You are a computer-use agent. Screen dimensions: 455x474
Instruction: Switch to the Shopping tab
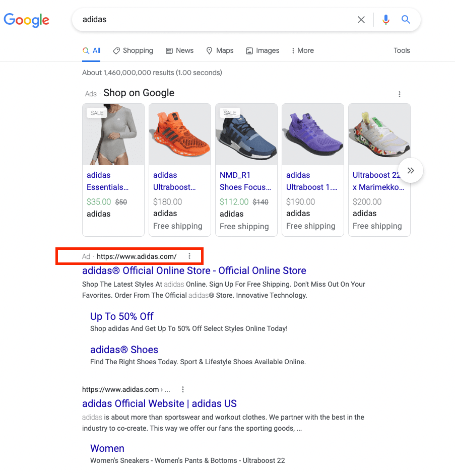pos(133,50)
